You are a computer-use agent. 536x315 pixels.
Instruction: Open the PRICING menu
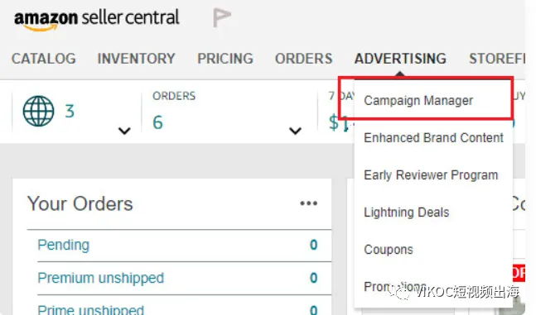coord(225,59)
